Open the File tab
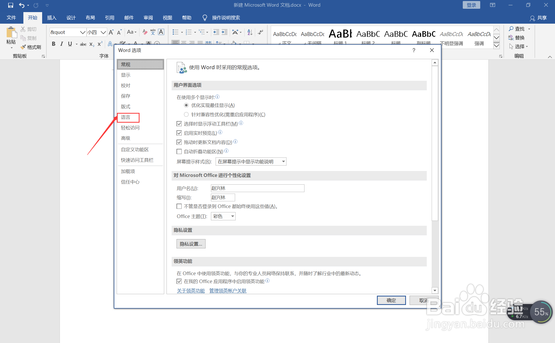 11,18
